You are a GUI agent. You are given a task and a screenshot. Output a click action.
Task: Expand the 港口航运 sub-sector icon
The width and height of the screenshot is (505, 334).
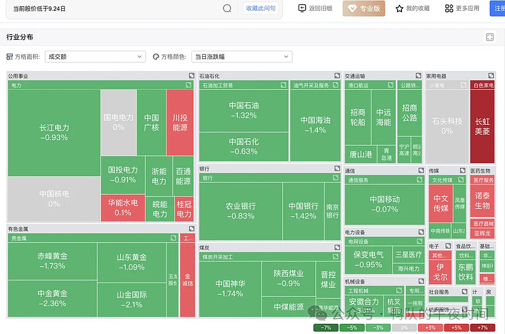coord(391,85)
